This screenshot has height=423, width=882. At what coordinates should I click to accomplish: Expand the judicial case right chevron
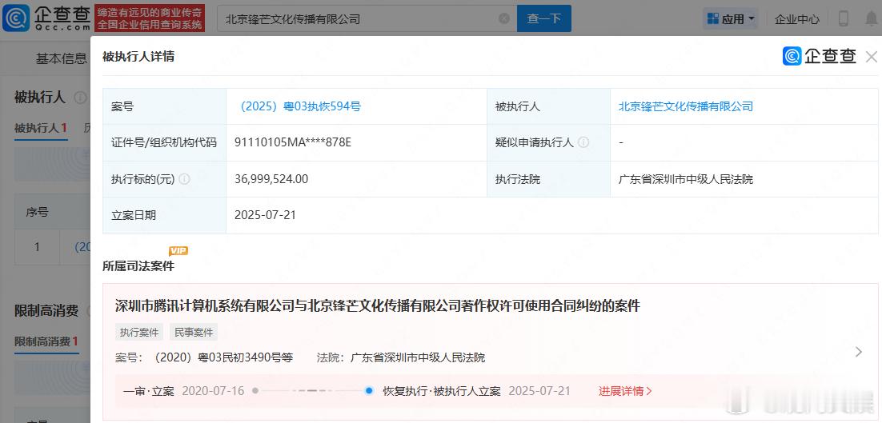(858, 352)
